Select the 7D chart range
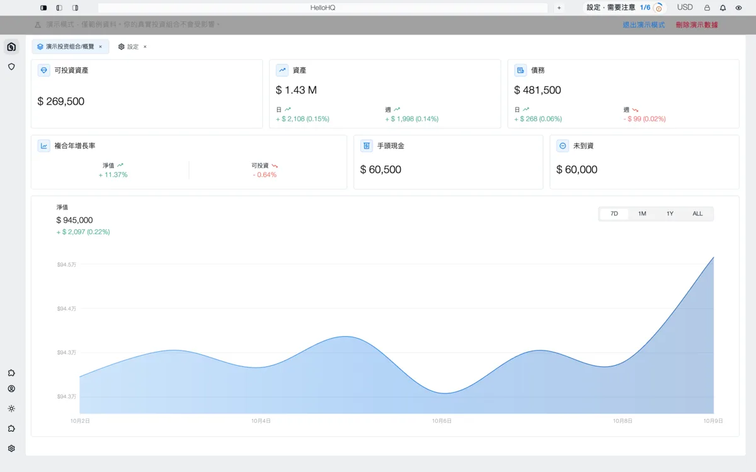 click(614, 214)
